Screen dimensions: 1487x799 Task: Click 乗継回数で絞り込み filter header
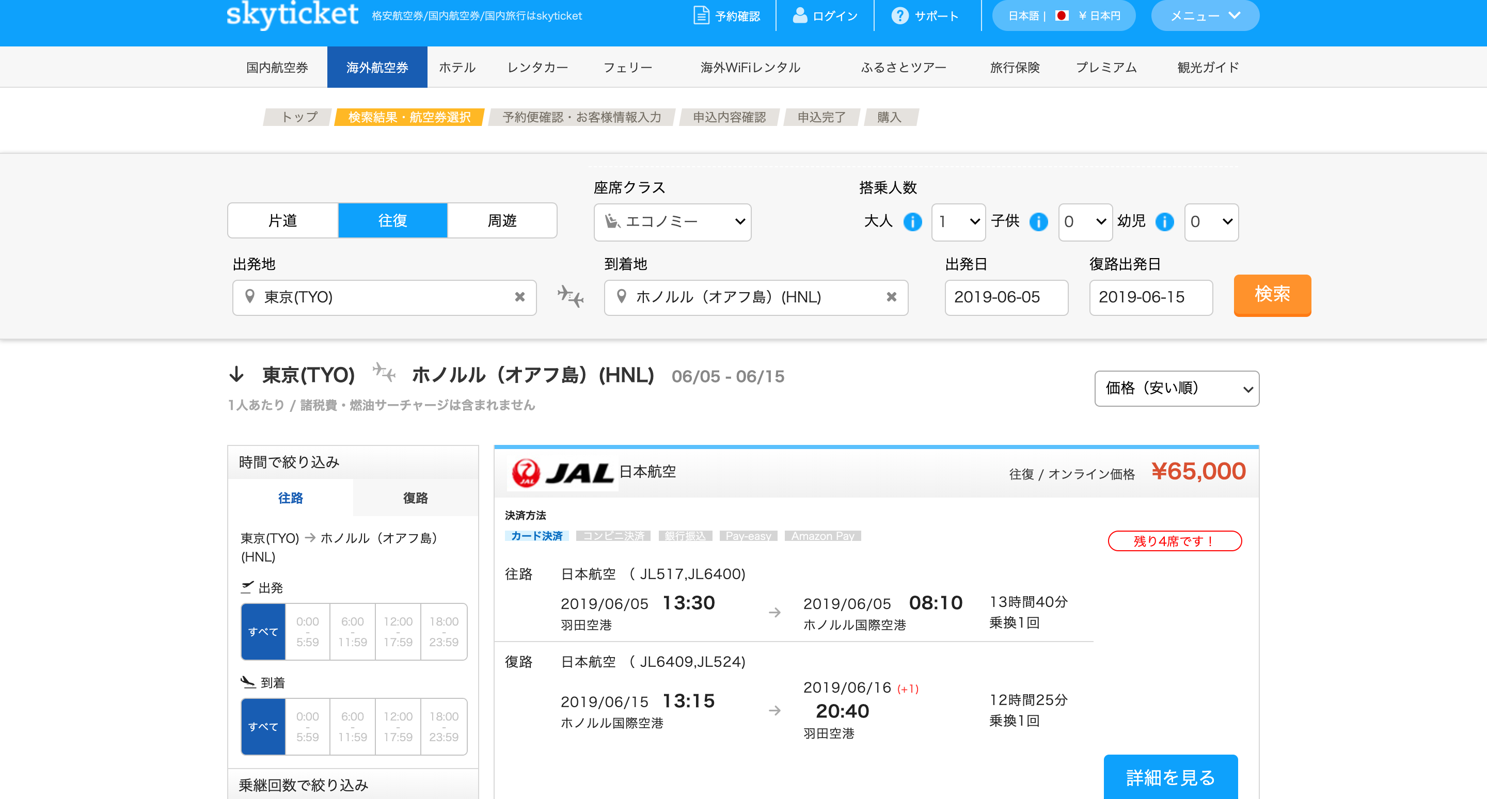tap(353, 785)
